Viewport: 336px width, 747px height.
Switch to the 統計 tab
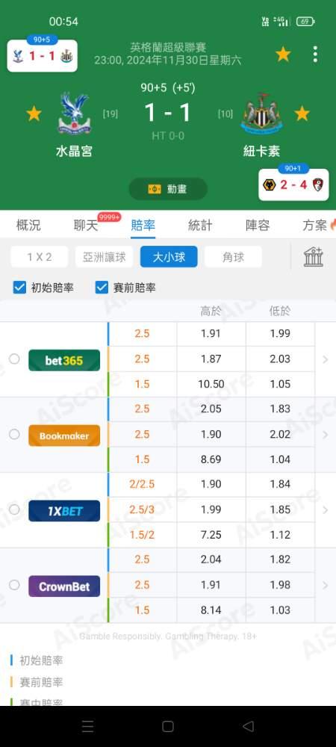tap(200, 226)
